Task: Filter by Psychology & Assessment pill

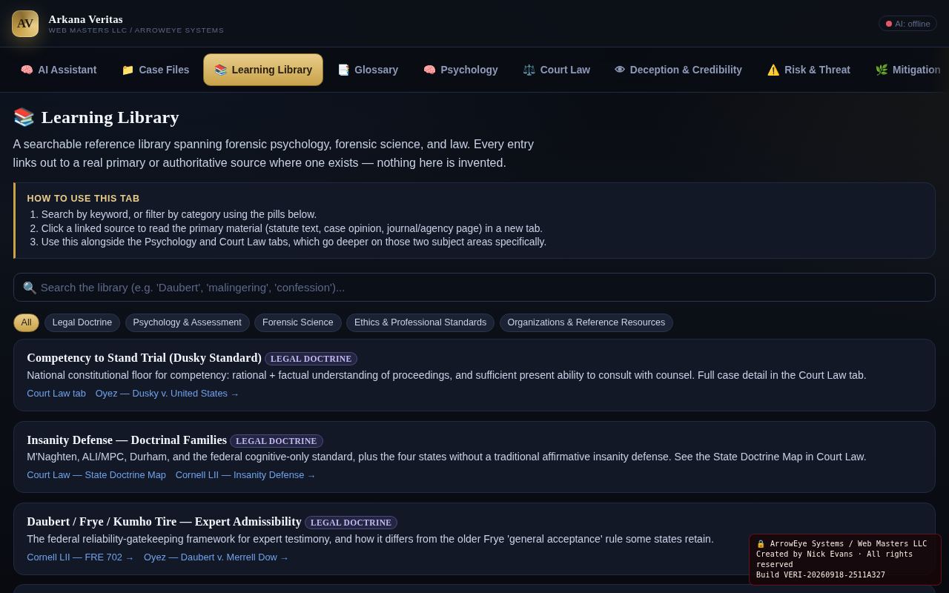Action: click(187, 322)
